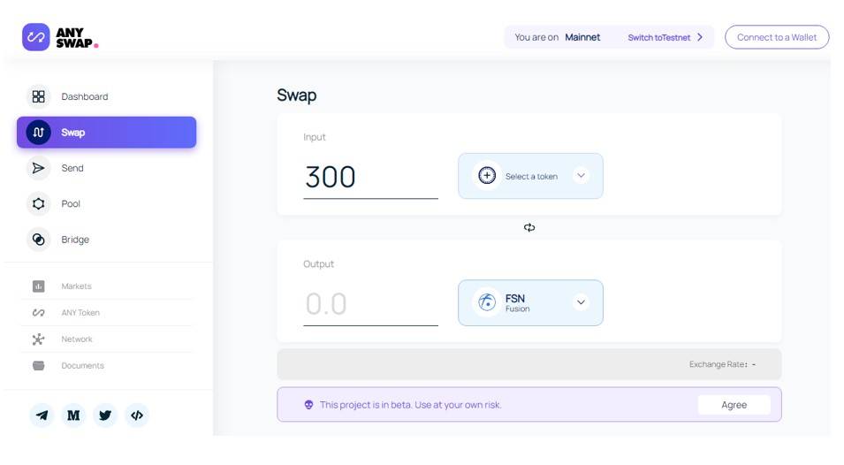This screenshot has width=844, height=465.
Task: Open the Telegram link icon
Action: click(x=42, y=415)
